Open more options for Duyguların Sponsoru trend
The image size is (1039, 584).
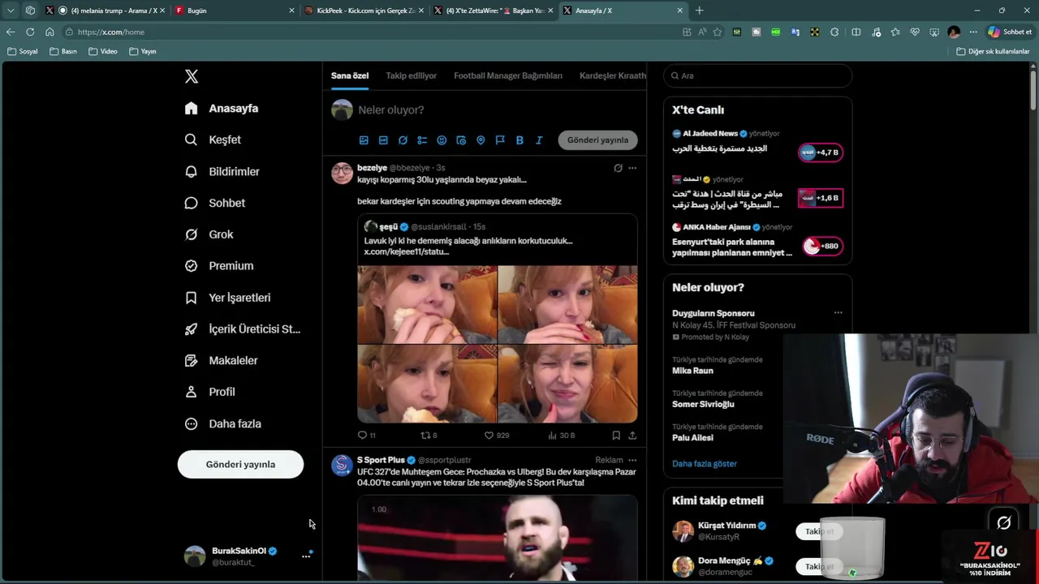[x=838, y=313]
